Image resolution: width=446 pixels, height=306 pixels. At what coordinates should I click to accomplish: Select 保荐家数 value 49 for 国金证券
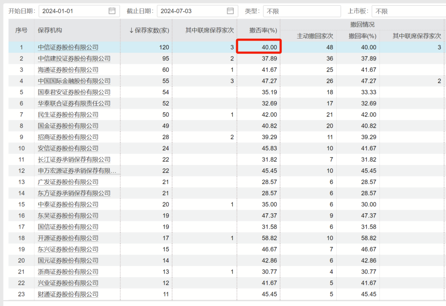tap(166, 126)
